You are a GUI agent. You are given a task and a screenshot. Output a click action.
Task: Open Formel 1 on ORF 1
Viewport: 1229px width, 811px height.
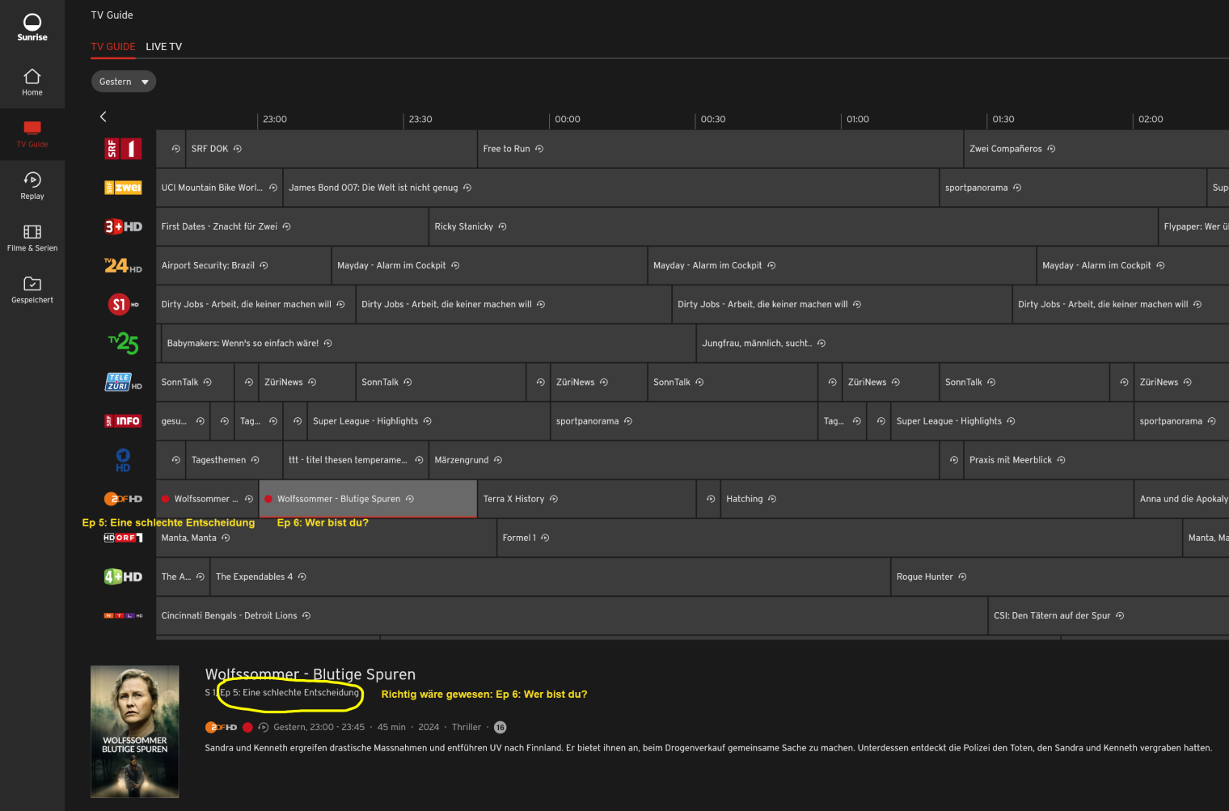(517, 538)
